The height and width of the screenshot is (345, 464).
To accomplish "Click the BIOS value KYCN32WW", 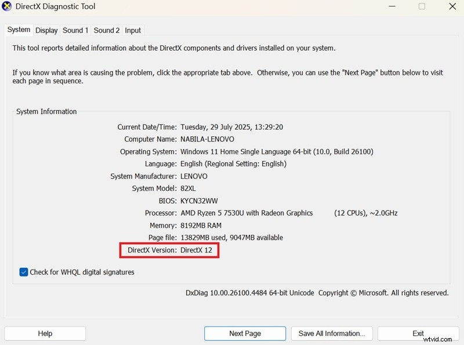I will click(x=198, y=201).
